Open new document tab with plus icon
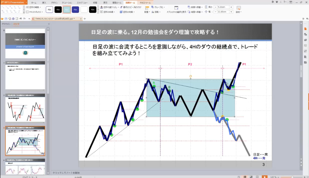 point(85,19)
